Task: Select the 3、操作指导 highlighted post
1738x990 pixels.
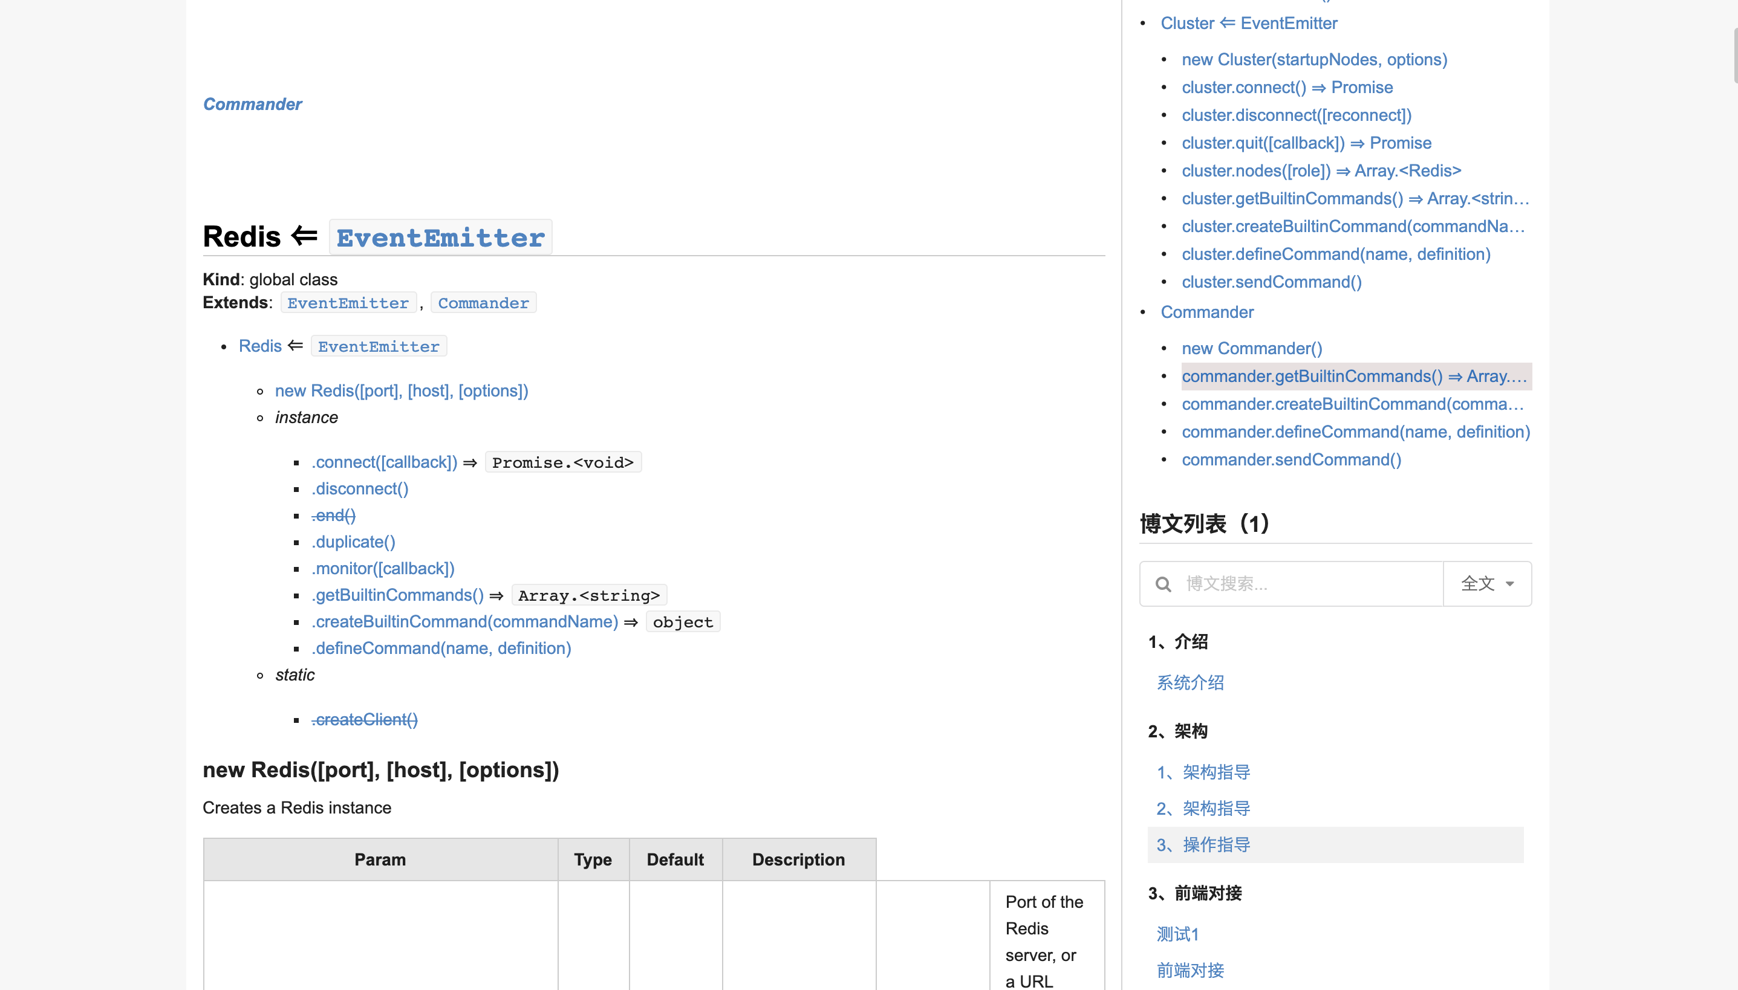Action: 1203,844
